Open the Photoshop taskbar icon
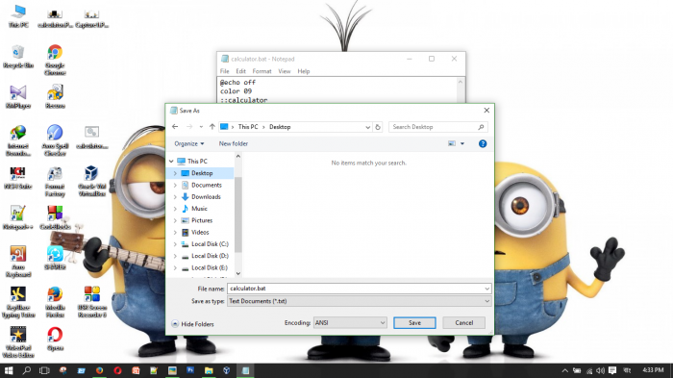This screenshot has width=673, height=378. point(190,370)
